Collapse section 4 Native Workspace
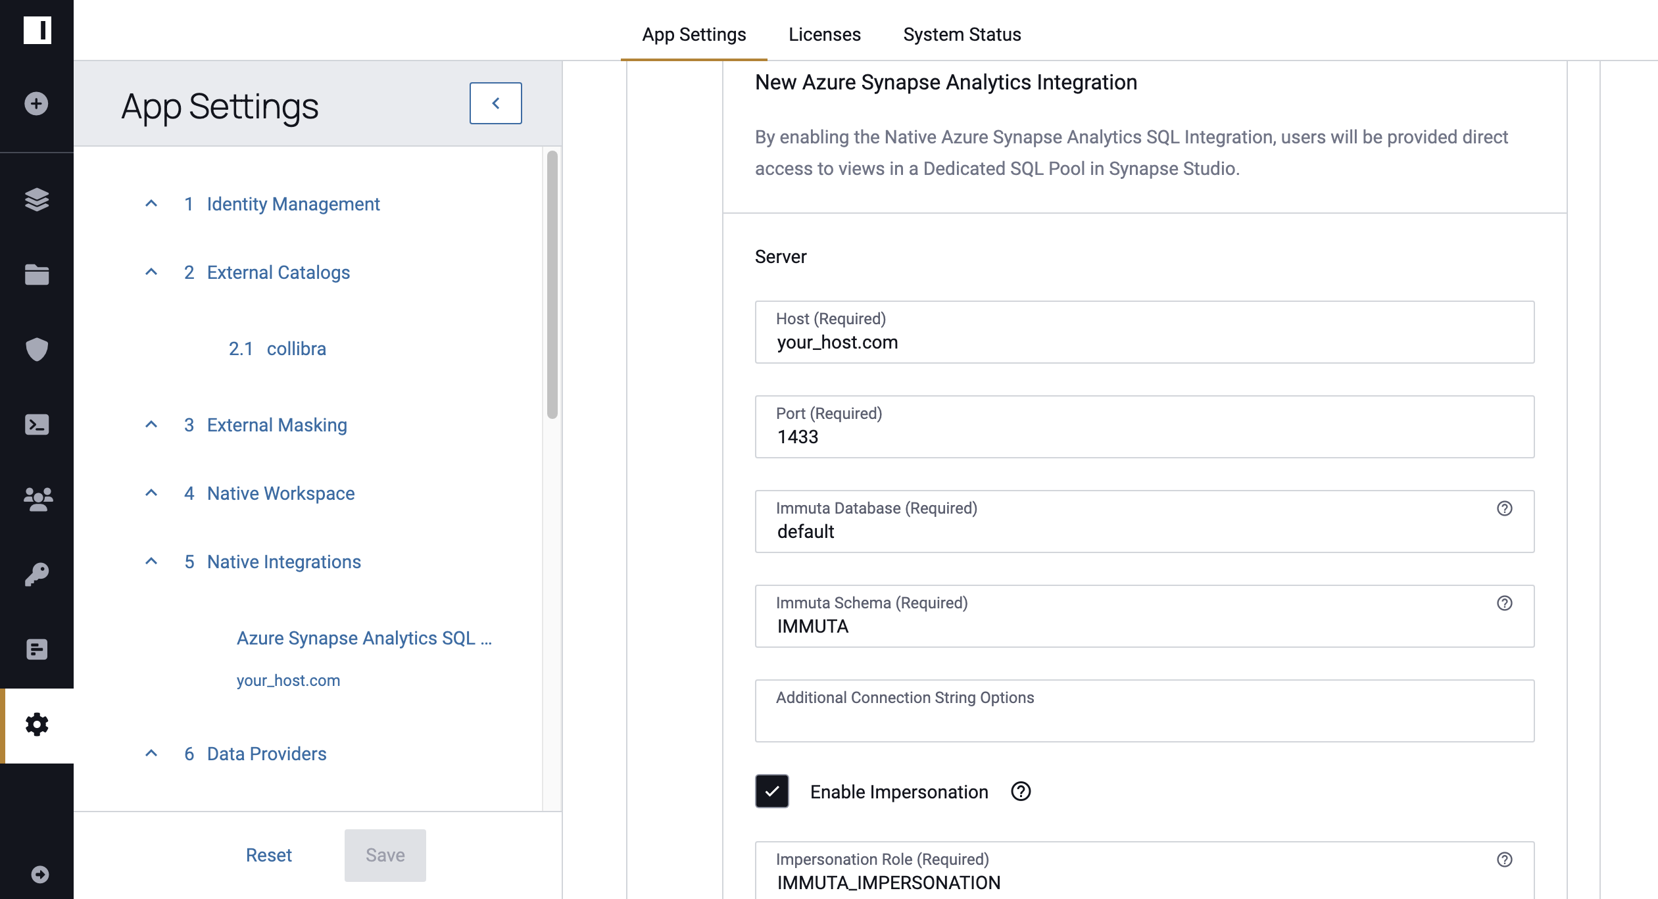 point(152,493)
